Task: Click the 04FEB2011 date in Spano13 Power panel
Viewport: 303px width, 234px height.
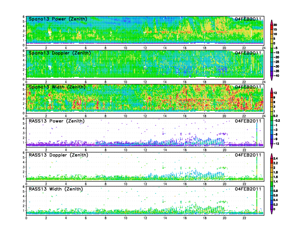Action: pyautogui.click(x=248, y=19)
